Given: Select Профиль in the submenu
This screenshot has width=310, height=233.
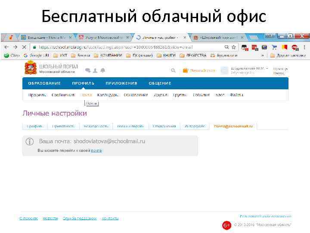Looking at the screenshot, I should click(37, 95).
